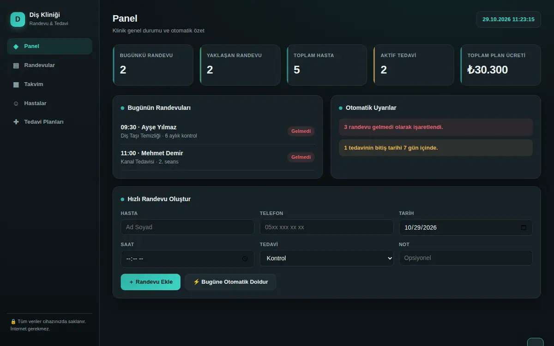Screen dimensions: 554x346
Task: Click the Bugünkü Randevu stat card
Action: coord(153,65)
